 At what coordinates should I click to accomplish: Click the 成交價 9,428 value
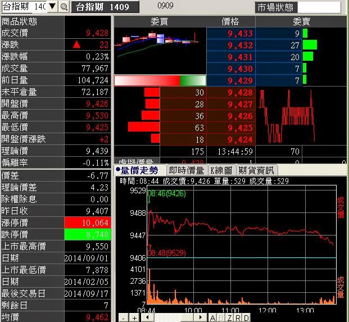[x=97, y=33]
